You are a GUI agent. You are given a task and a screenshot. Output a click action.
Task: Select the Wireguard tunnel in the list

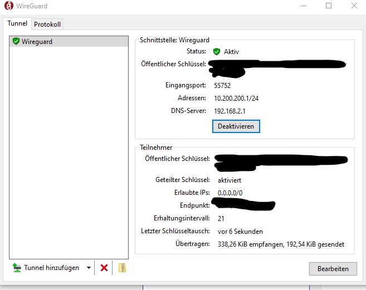[69, 42]
